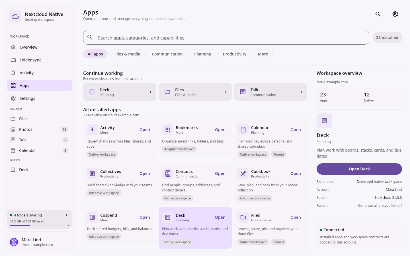The height and width of the screenshot is (256, 410).
Task: Open the Activity app
Action: pos(145,130)
